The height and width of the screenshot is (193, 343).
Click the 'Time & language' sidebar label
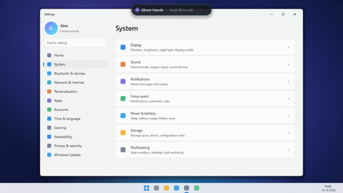click(x=67, y=118)
